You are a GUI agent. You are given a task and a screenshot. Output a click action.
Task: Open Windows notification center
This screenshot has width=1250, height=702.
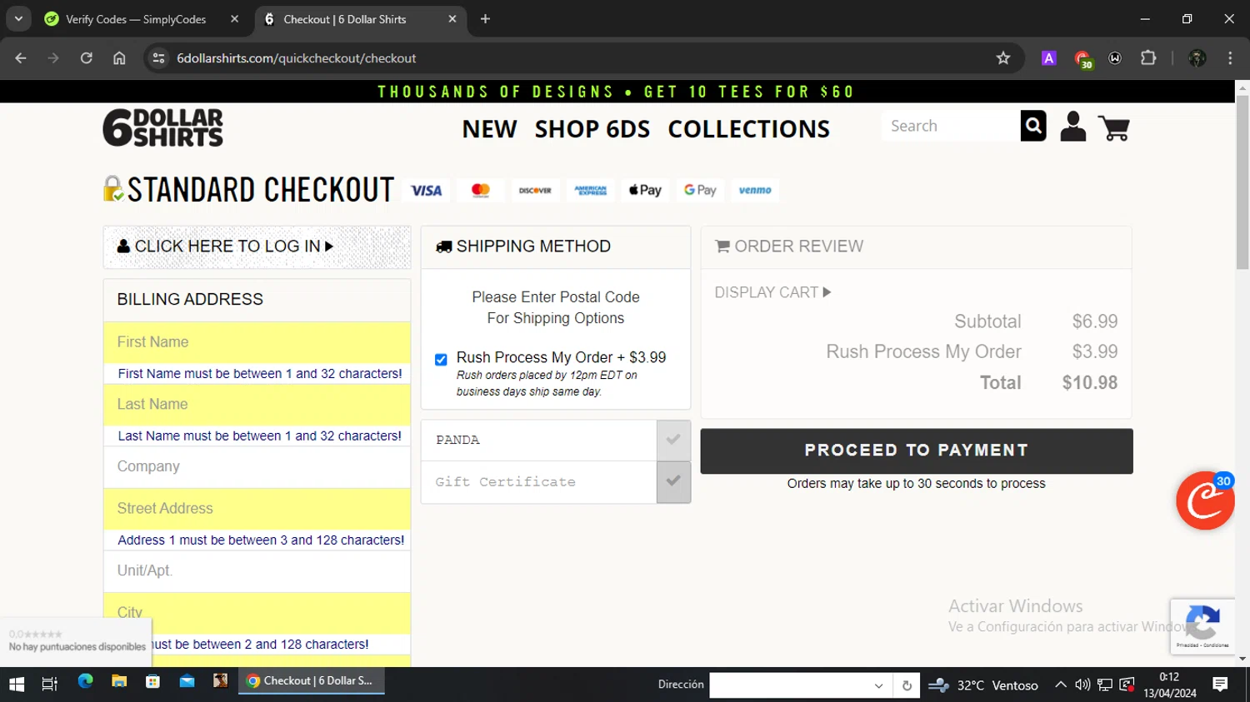click(1220, 685)
